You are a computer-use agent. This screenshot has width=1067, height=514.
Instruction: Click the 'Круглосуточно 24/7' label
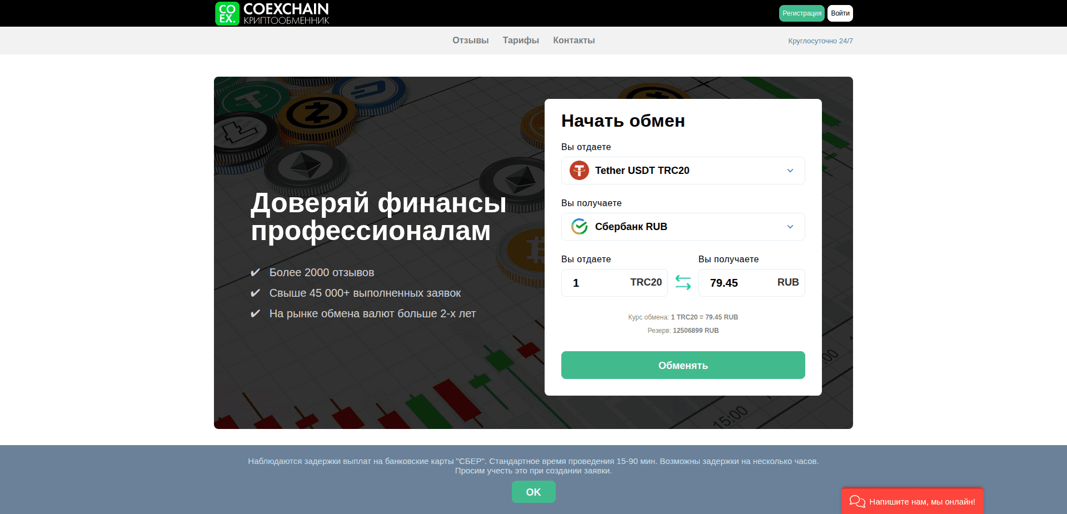(x=820, y=41)
